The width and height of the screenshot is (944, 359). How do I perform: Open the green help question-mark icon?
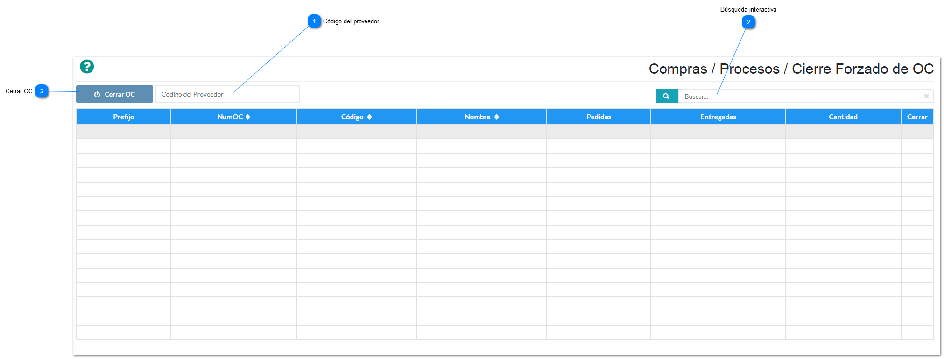pyautogui.click(x=87, y=67)
